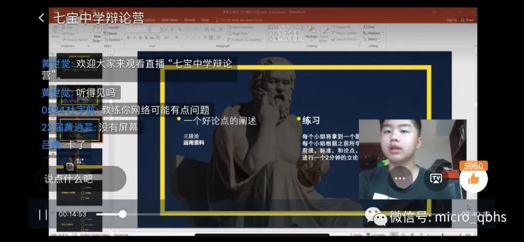Tap the orange thumbs-up like button
The image size is (524, 242).
(x=473, y=179)
